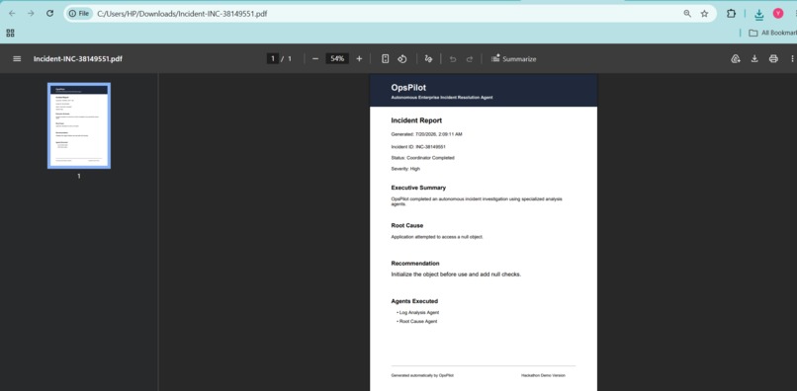The width and height of the screenshot is (797, 391).
Task: Go forward in browser history
Action: pos(31,14)
